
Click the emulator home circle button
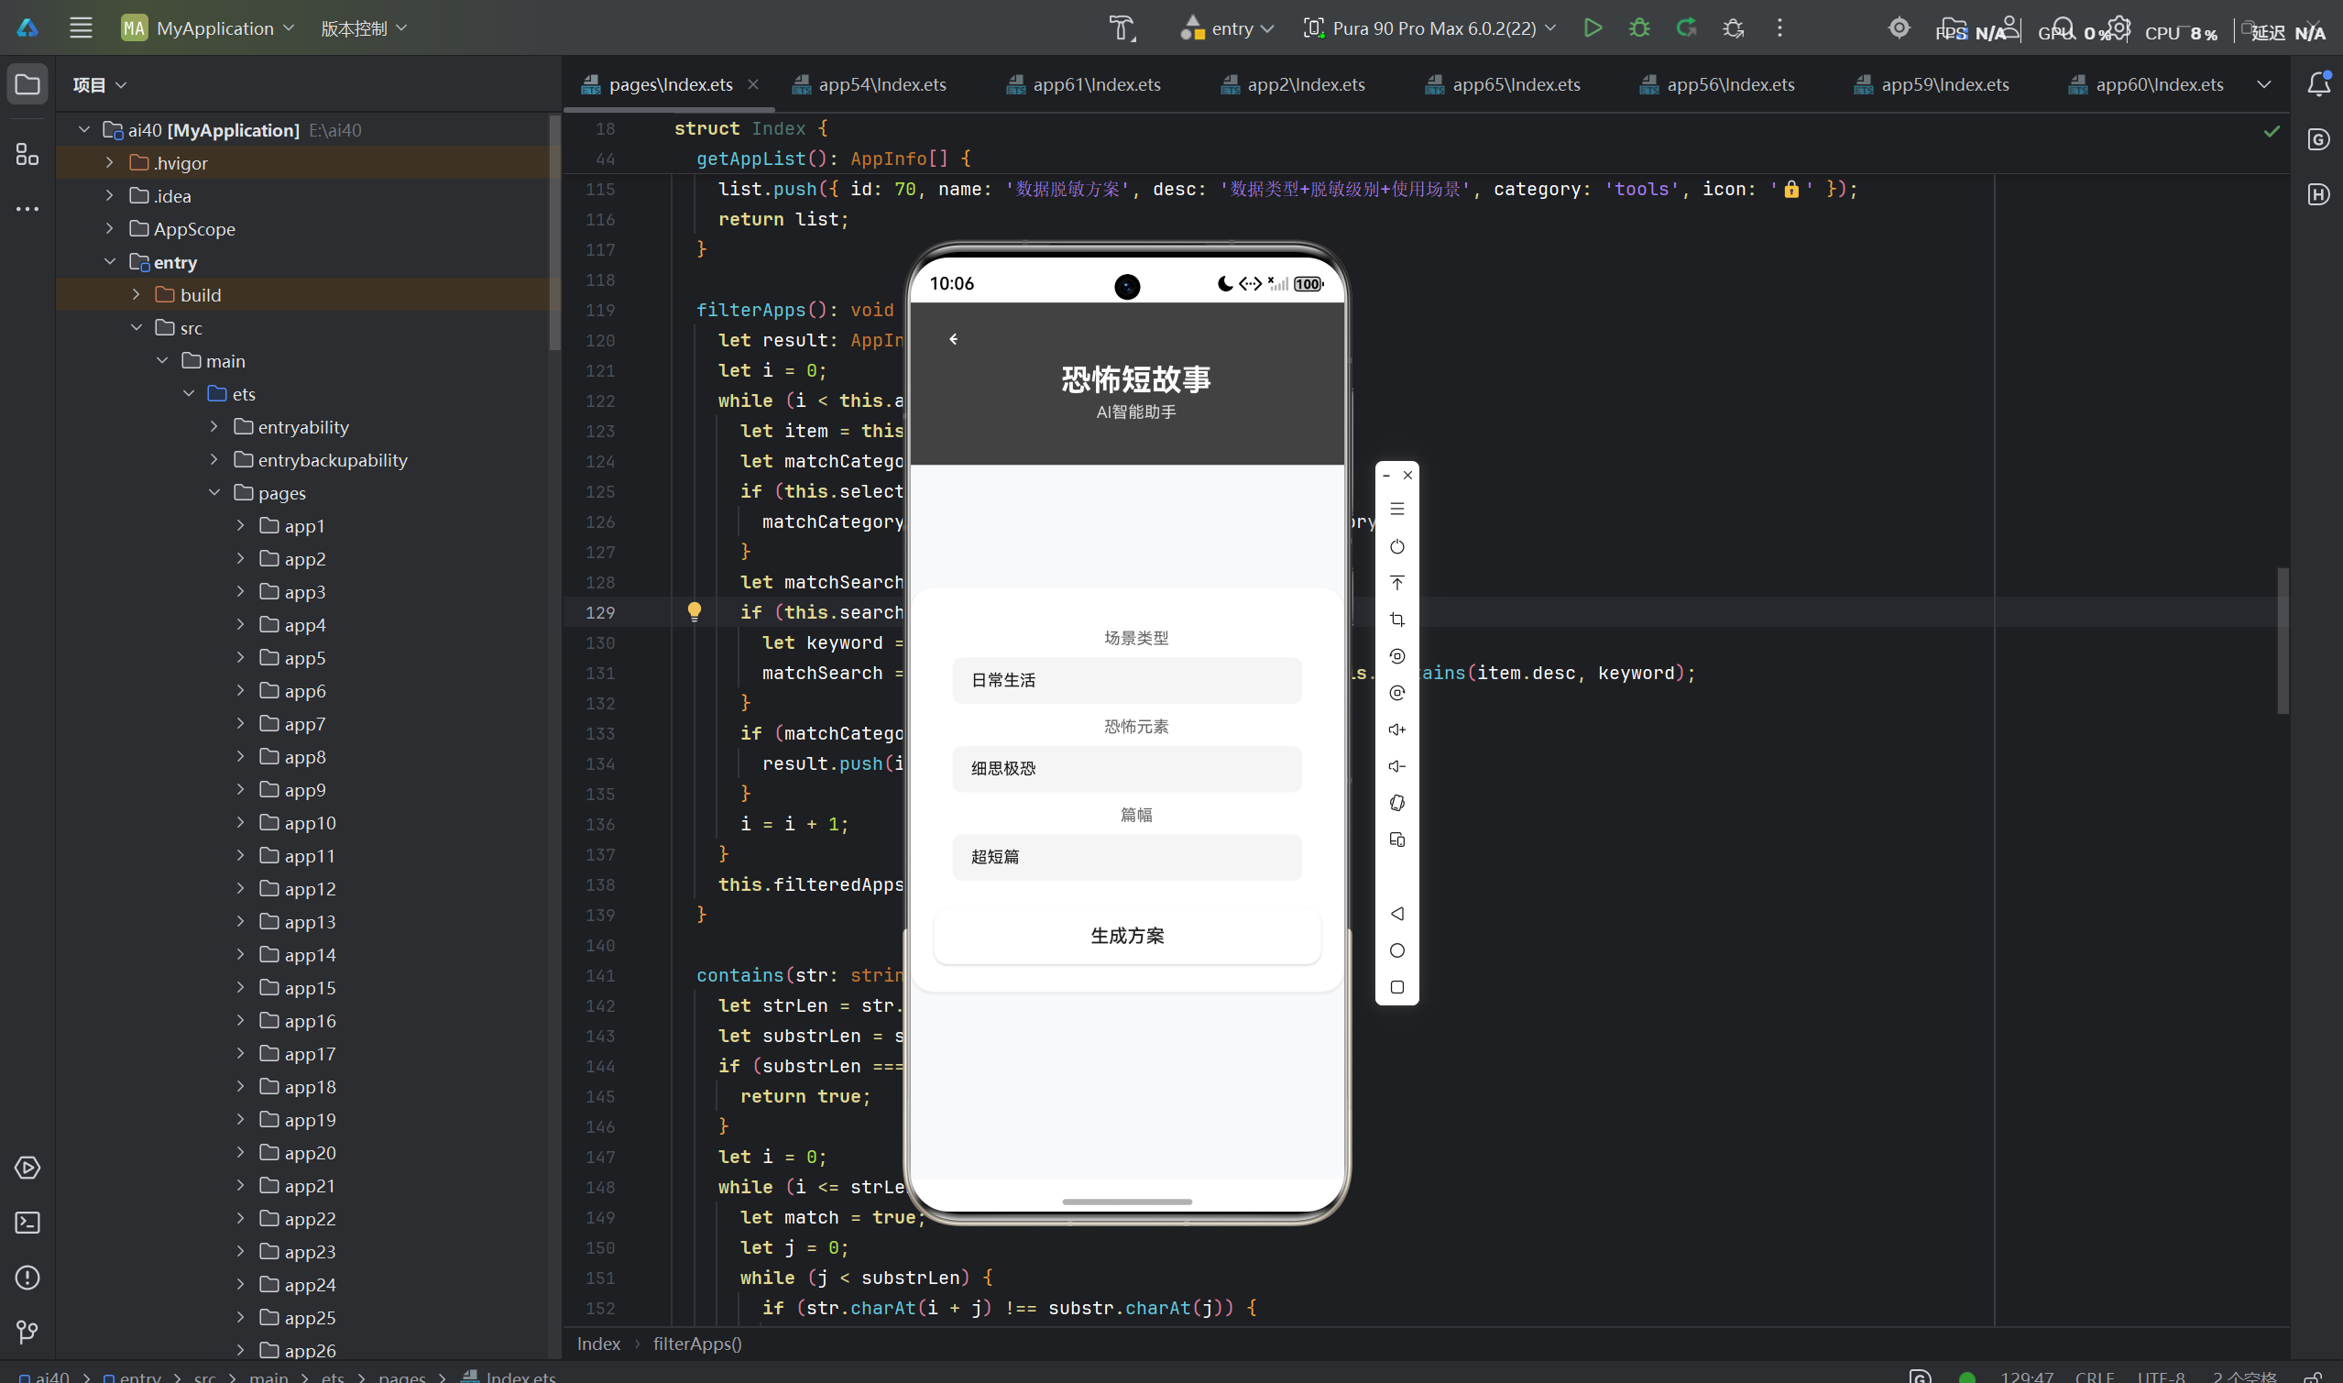point(1397,950)
